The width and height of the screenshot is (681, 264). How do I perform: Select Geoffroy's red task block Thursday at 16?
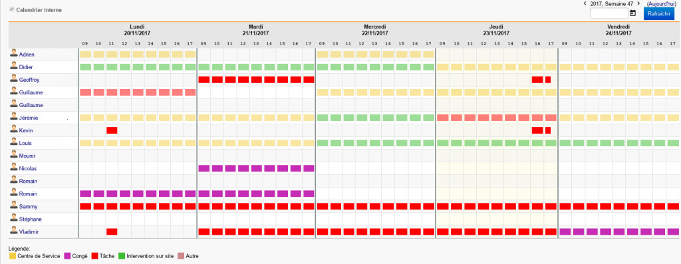pos(537,79)
